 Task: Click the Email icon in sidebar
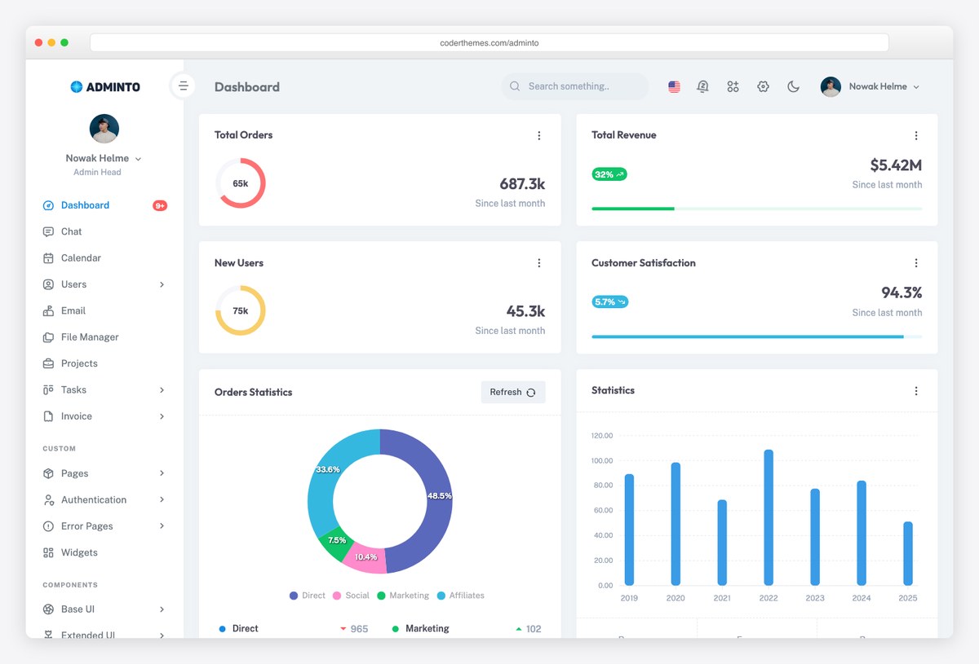pos(48,310)
